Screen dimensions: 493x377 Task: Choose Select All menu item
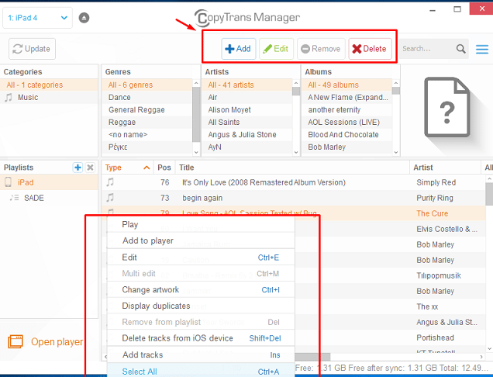click(x=201, y=372)
